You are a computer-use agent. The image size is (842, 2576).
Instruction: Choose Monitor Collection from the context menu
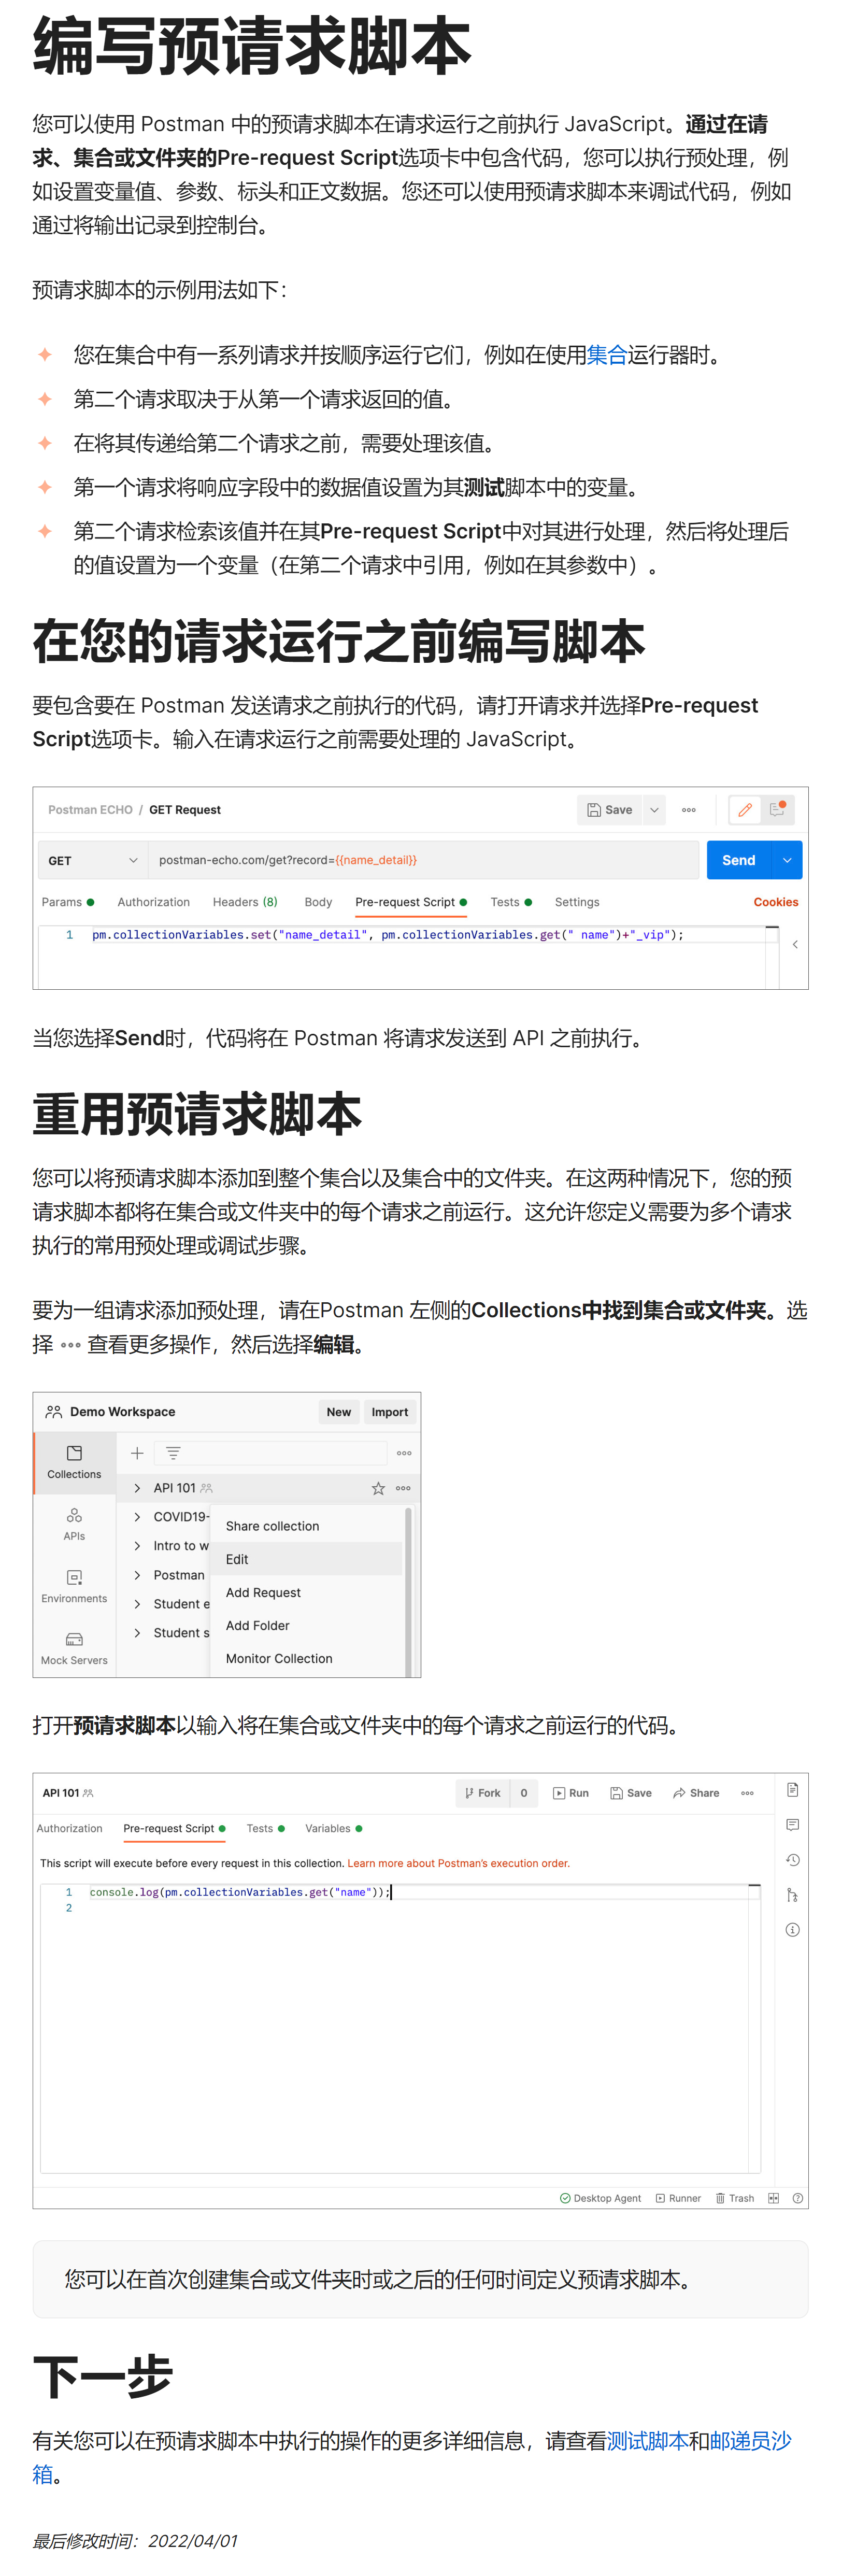tap(307, 1658)
